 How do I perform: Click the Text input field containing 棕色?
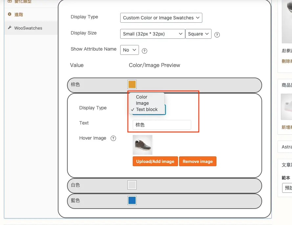[162, 125]
